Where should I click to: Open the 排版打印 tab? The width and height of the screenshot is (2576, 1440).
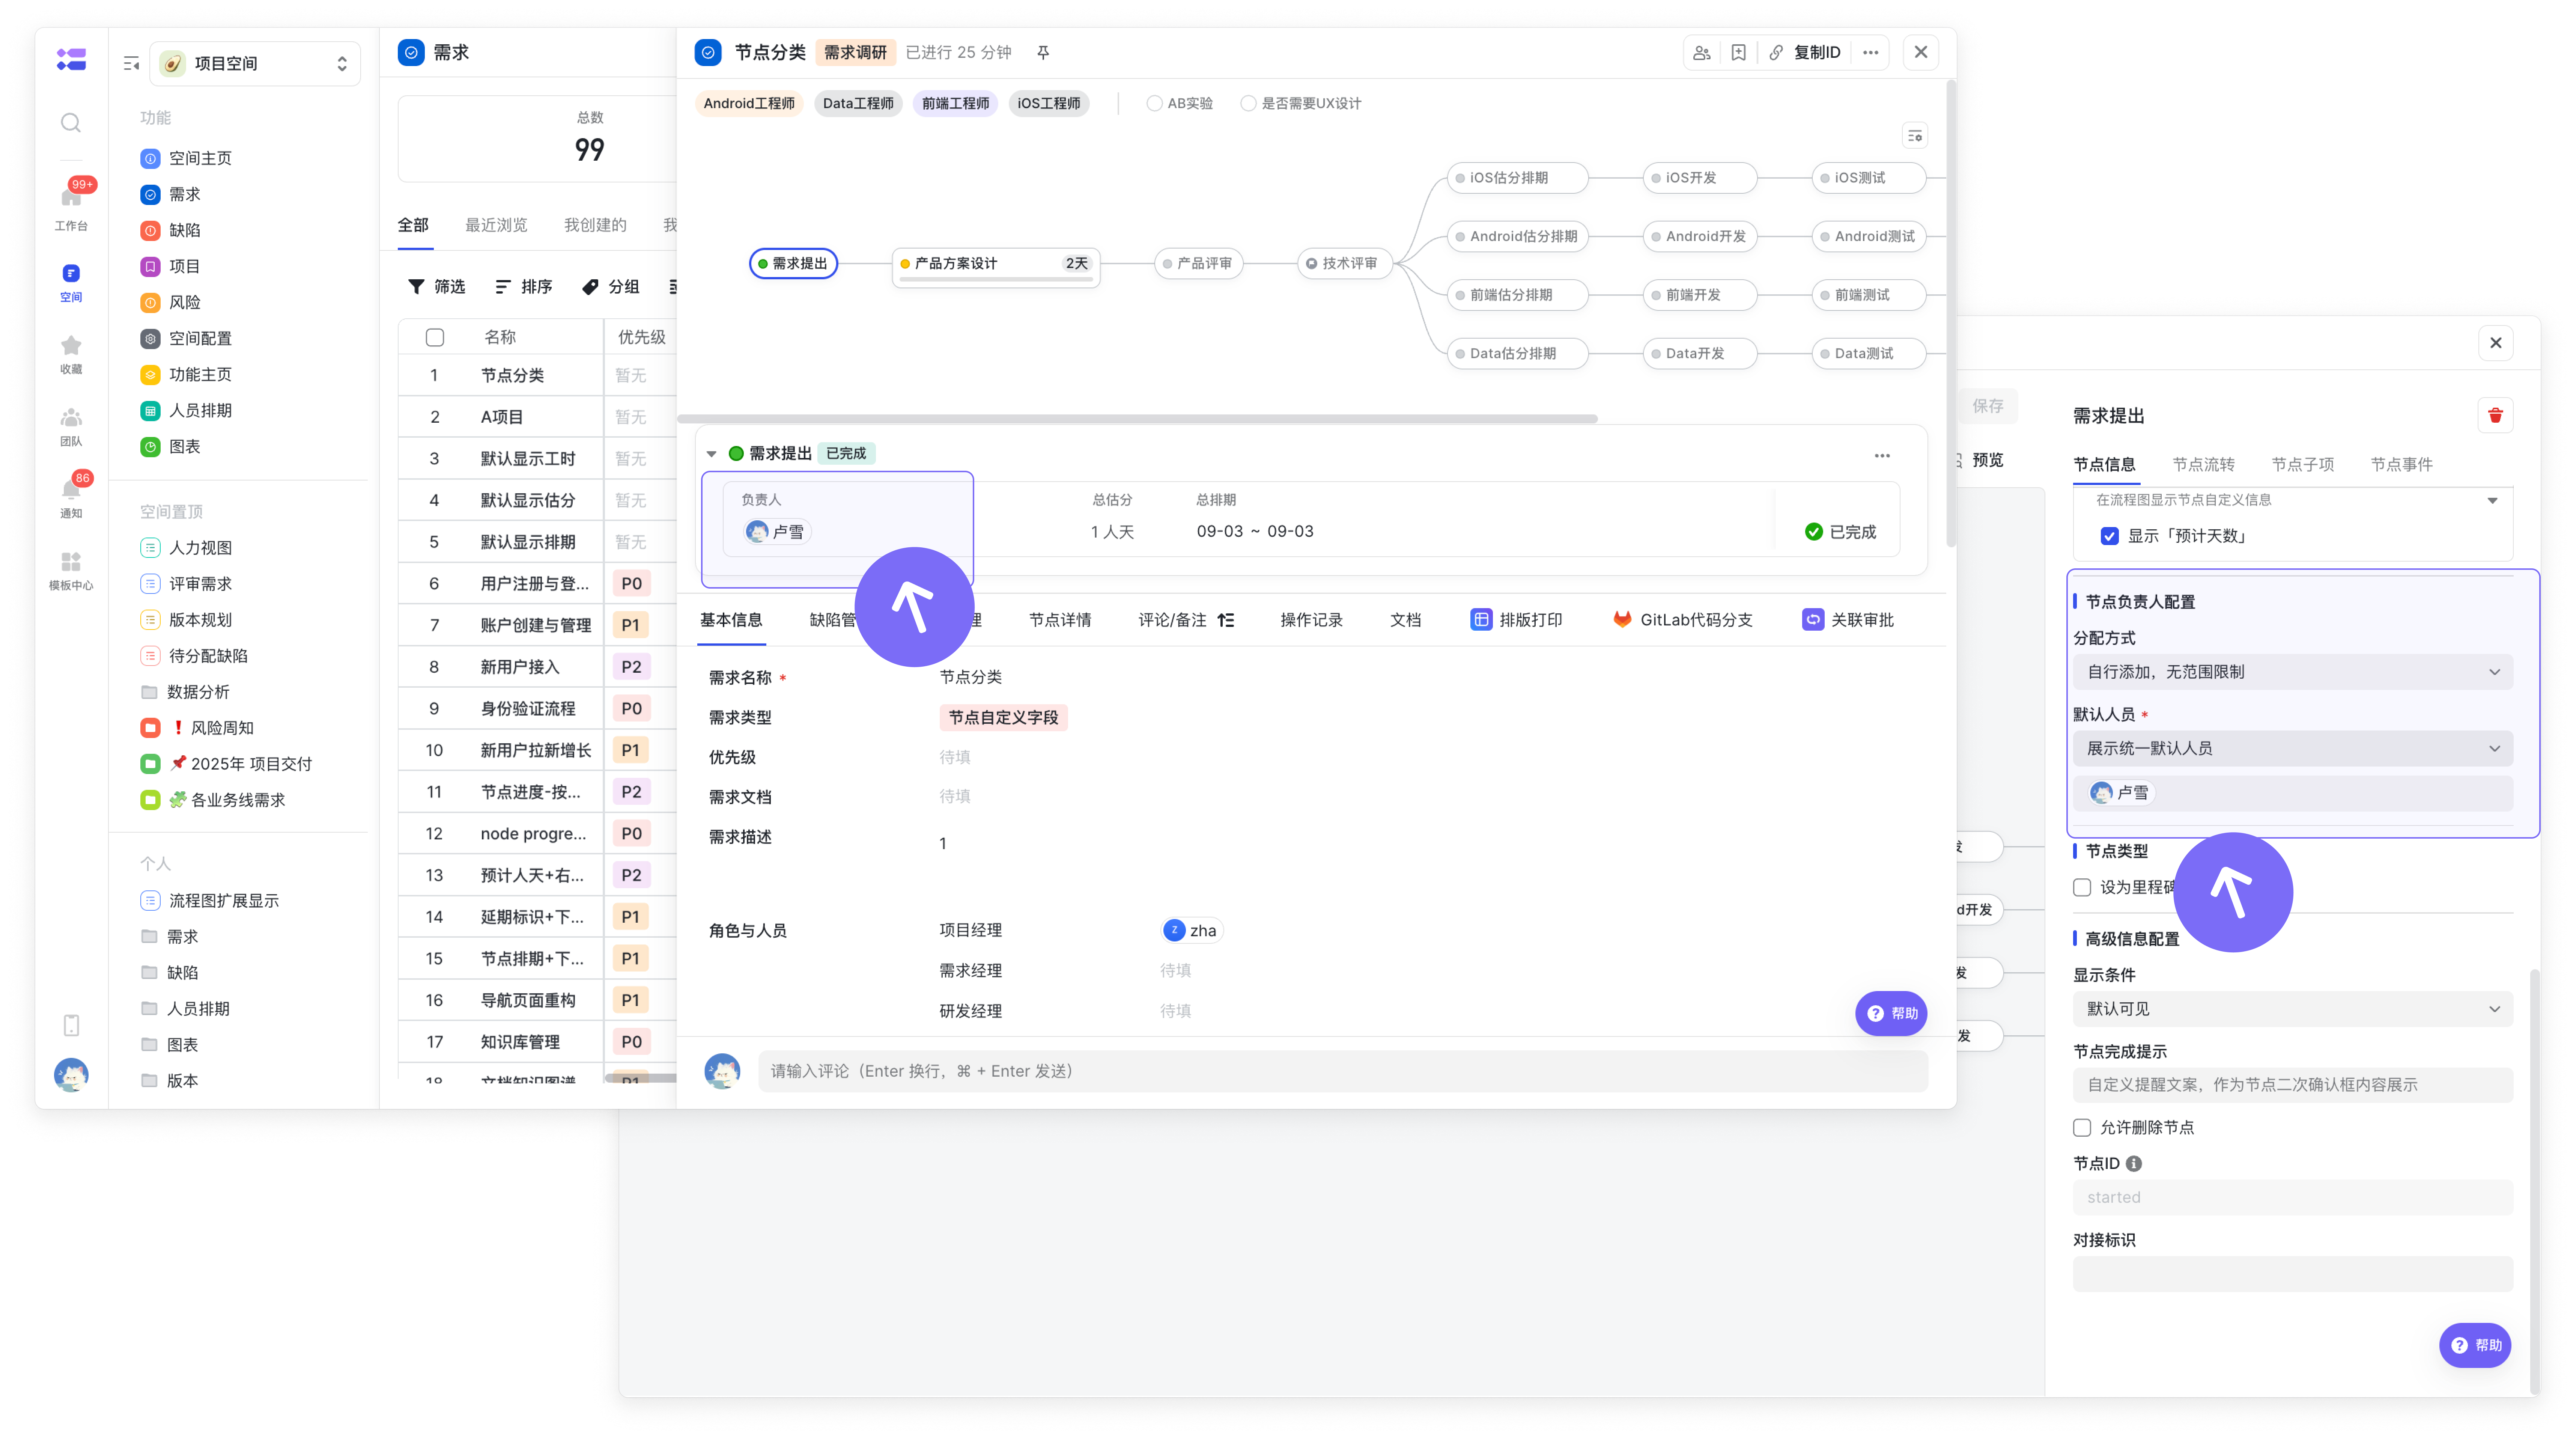[x=1517, y=620]
